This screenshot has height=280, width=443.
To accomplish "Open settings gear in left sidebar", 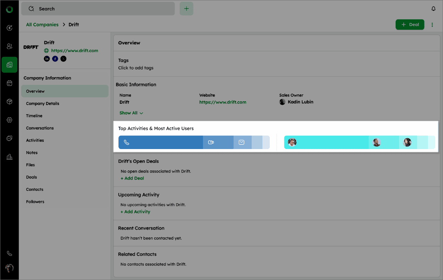I will tap(9, 120).
